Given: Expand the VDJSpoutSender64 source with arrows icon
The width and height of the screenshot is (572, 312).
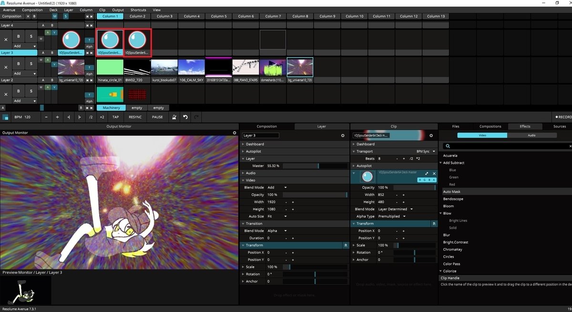Looking at the screenshot, I should coord(427,174).
